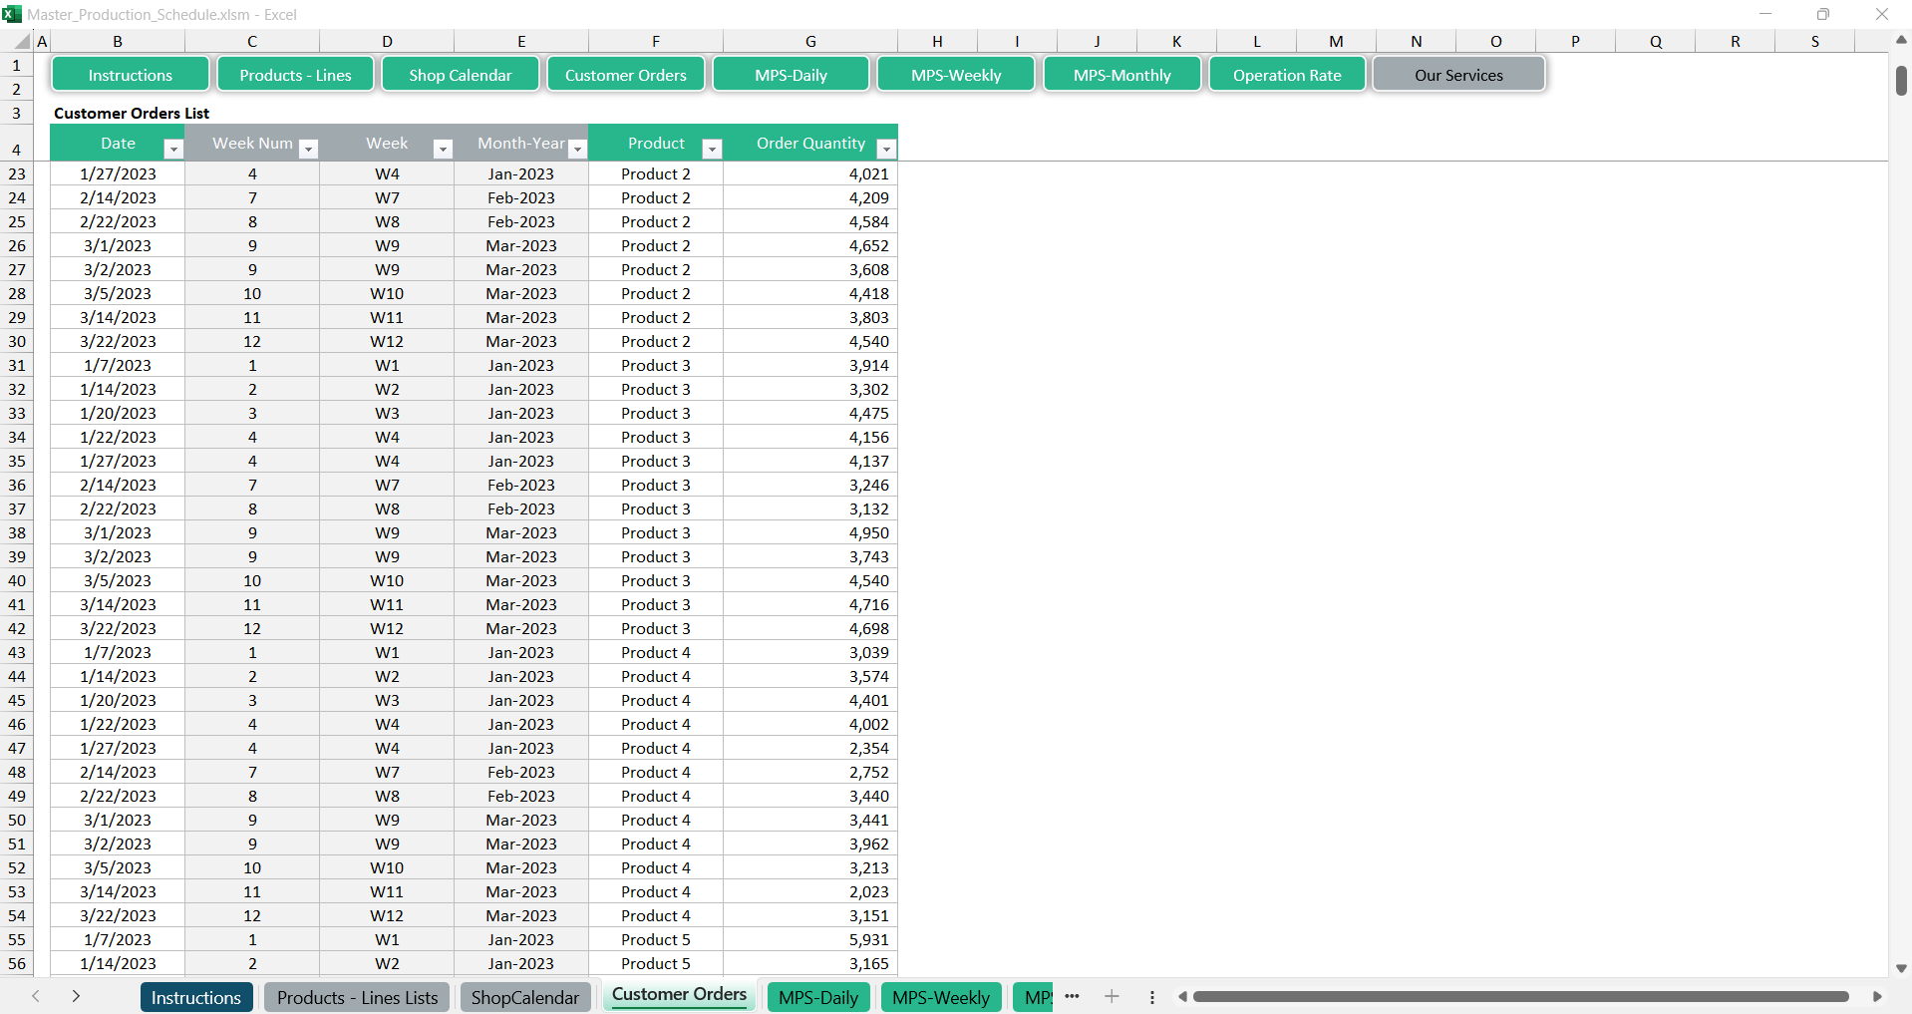The height and width of the screenshot is (1014, 1912).
Task: Click the horizontal scrollbar left arrow
Action: click(1182, 996)
